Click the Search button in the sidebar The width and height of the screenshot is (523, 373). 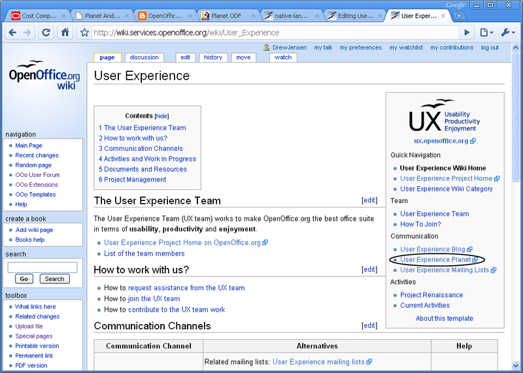click(54, 279)
